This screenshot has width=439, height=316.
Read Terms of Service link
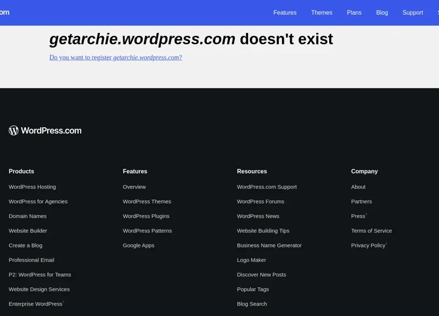[x=372, y=230]
